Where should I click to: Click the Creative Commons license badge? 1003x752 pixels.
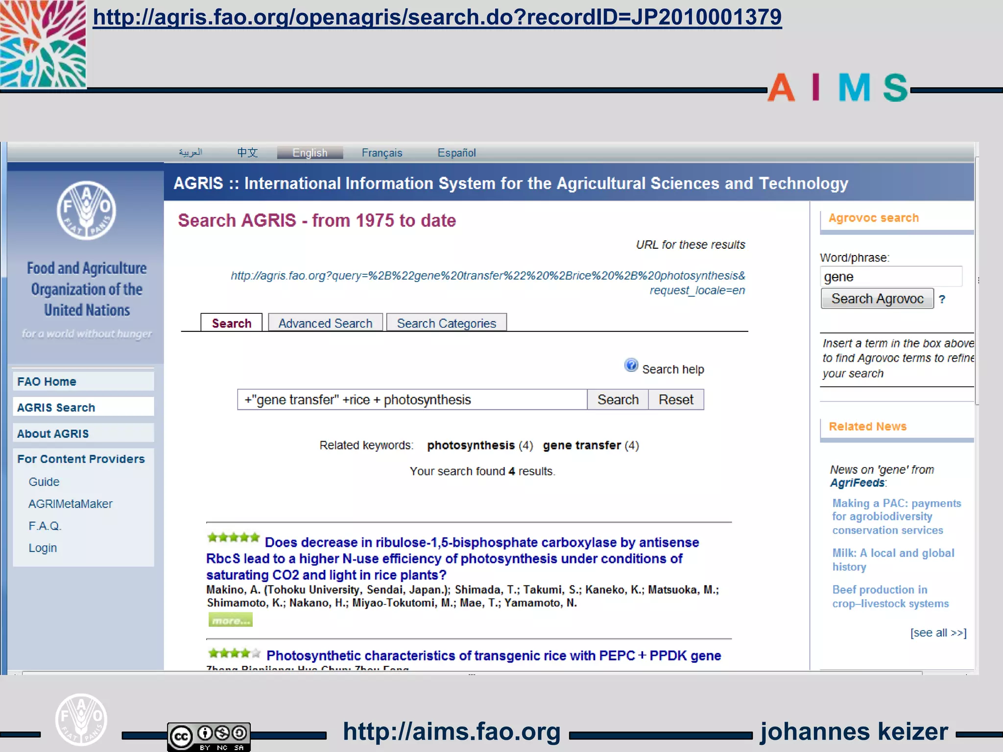[x=209, y=737]
